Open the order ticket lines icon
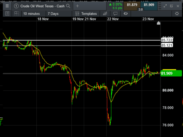The width and height of the screenshot is (183, 137). point(160,6)
